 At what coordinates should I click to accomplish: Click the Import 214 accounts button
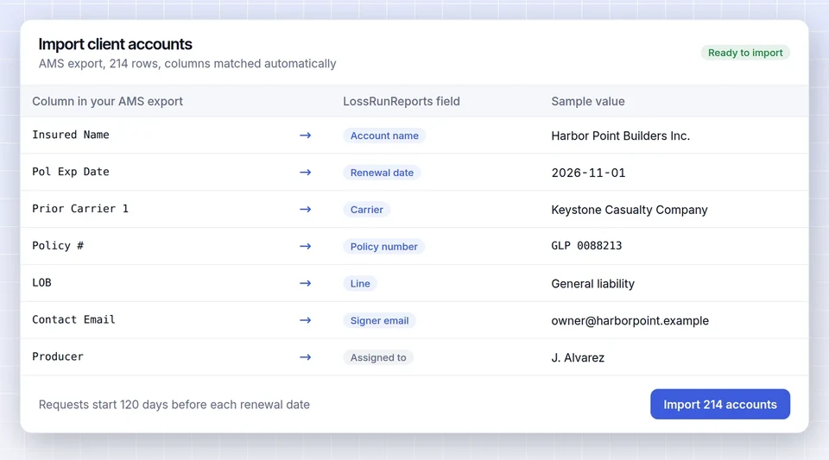(x=720, y=404)
